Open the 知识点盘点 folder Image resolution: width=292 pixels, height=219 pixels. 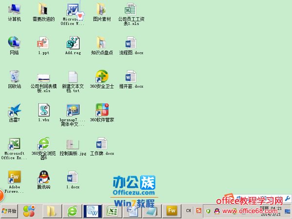coord(102,46)
